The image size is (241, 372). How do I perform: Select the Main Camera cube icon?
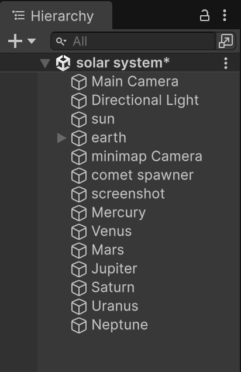[x=79, y=82]
